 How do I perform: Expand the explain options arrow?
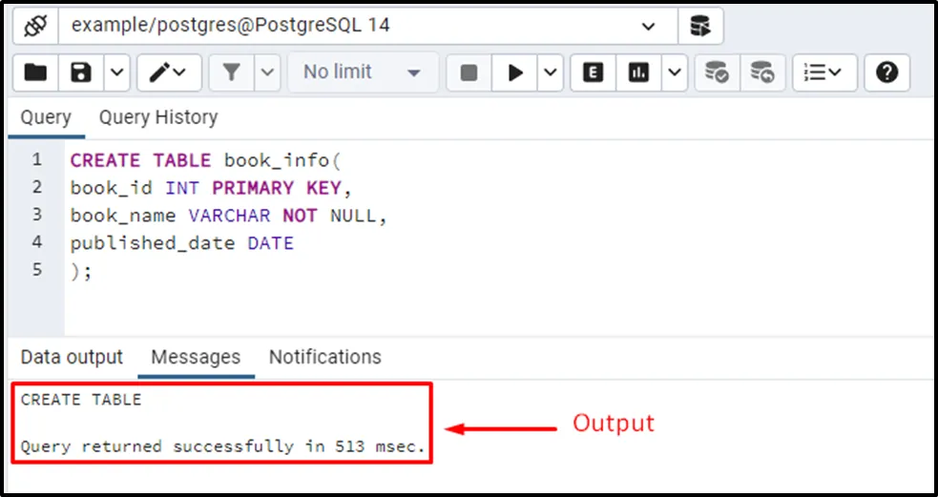[675, 72]
